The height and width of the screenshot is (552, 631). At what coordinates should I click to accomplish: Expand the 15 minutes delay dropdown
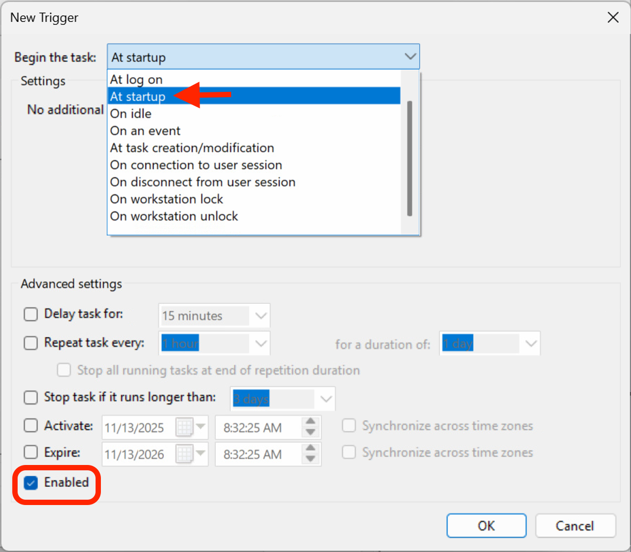[x=261, y=316]
